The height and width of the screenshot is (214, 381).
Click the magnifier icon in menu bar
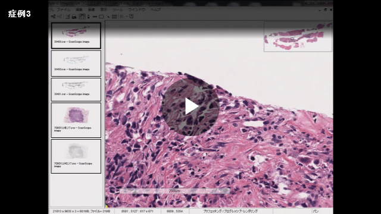point(52,10)
